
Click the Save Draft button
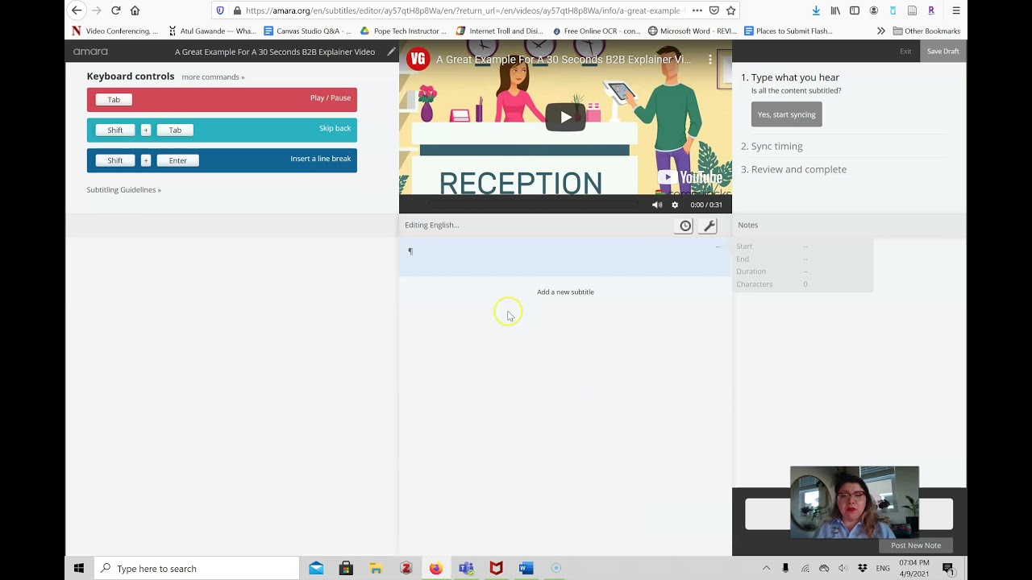(943, 52)
